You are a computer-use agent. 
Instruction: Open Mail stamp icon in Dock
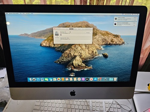(x=42, y=79)
